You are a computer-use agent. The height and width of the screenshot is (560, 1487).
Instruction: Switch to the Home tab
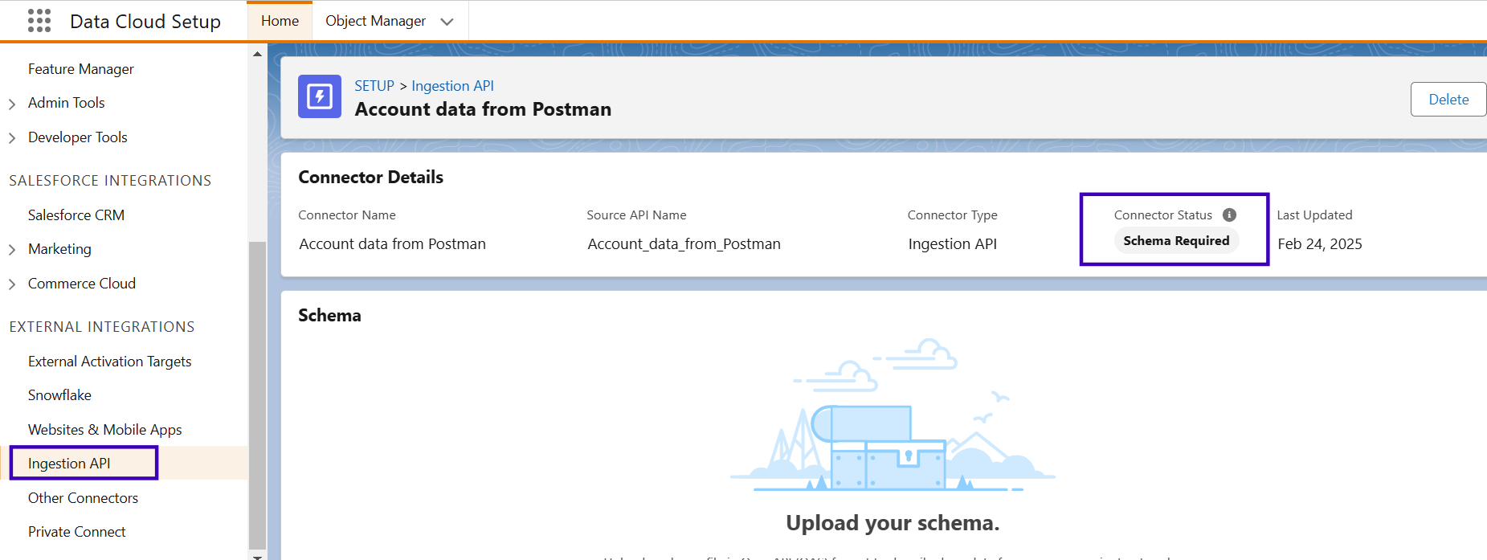(x=280, y=22)
